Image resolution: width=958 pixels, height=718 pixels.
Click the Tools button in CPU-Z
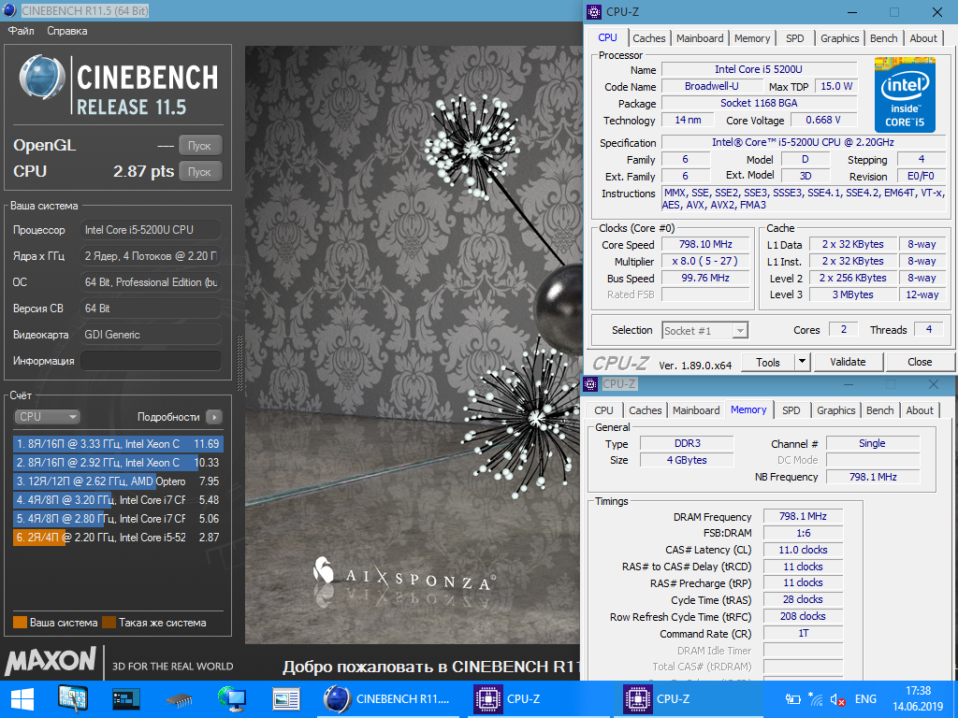(x=768, y=362)
